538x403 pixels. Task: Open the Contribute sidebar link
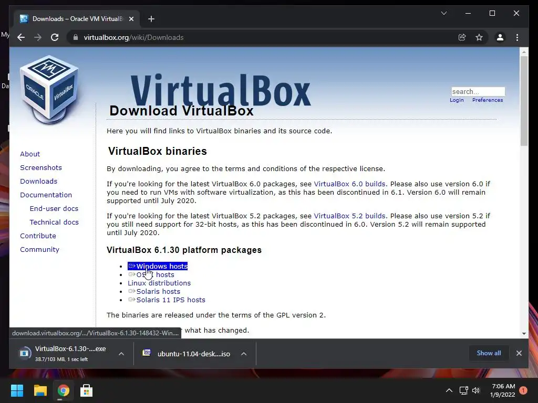[x=38, y=236]
